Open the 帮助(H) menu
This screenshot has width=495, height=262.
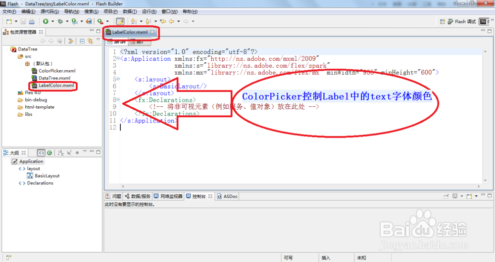[190, 11]
